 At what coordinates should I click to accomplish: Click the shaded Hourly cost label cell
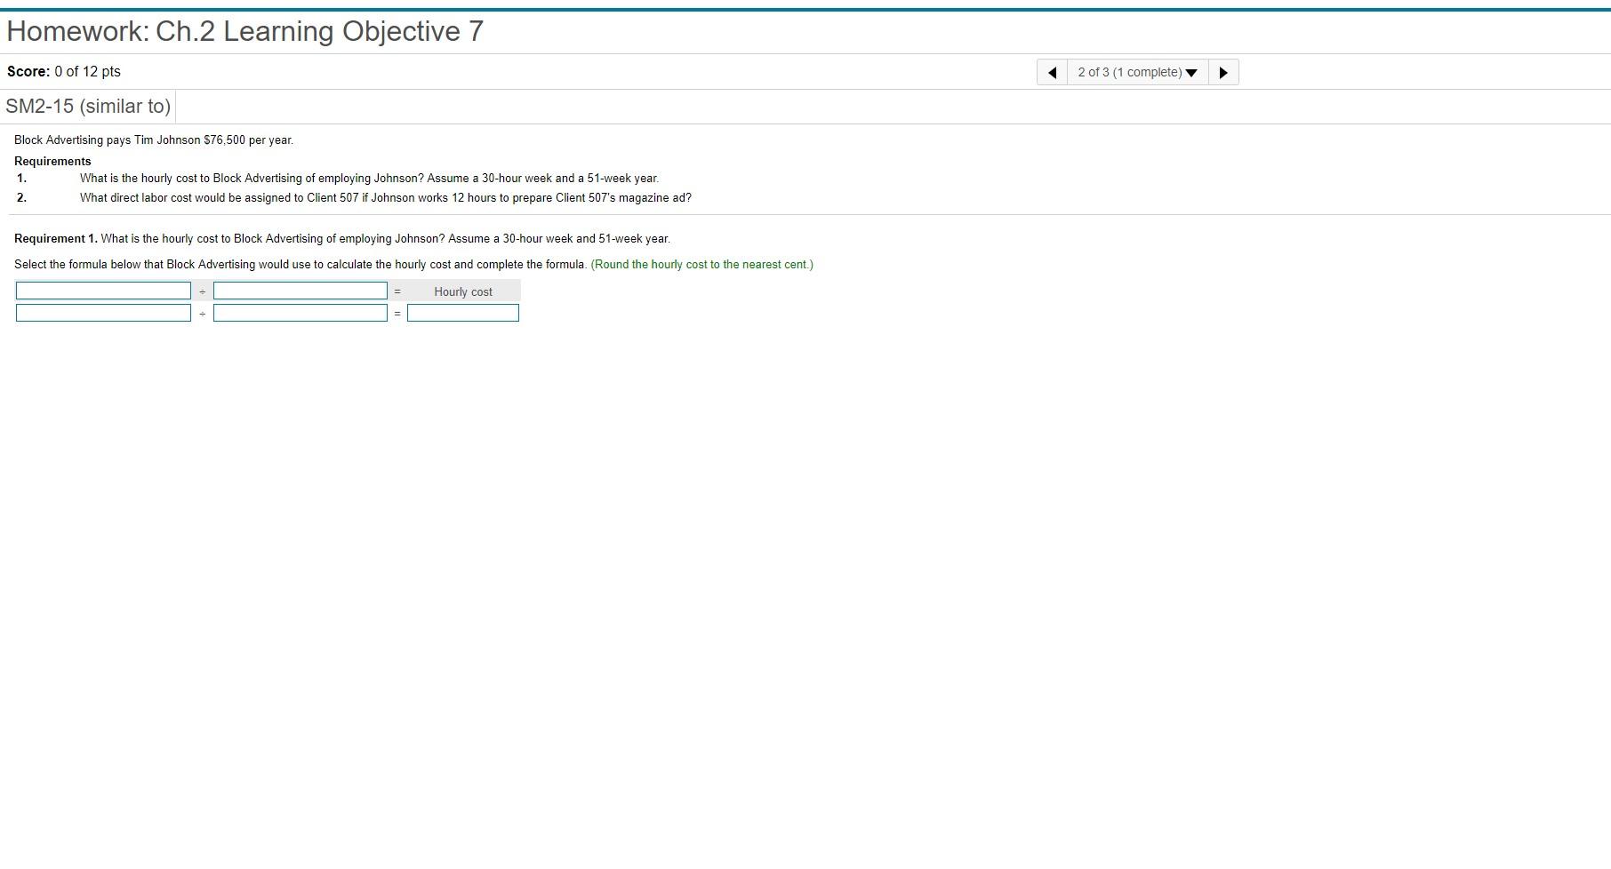point(462,291)
